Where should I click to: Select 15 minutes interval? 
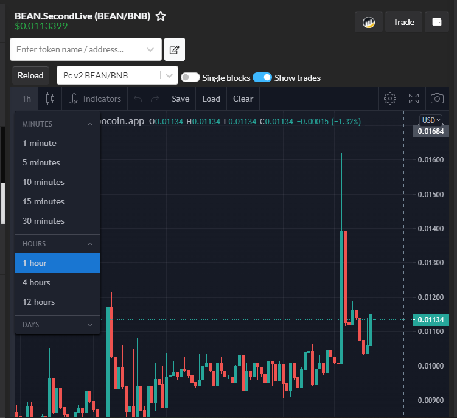click(58, 202)
